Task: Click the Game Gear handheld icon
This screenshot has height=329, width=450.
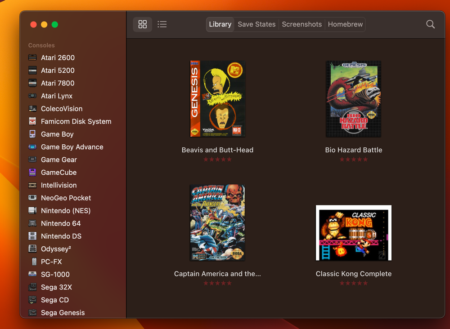Action: coord(32,160)
